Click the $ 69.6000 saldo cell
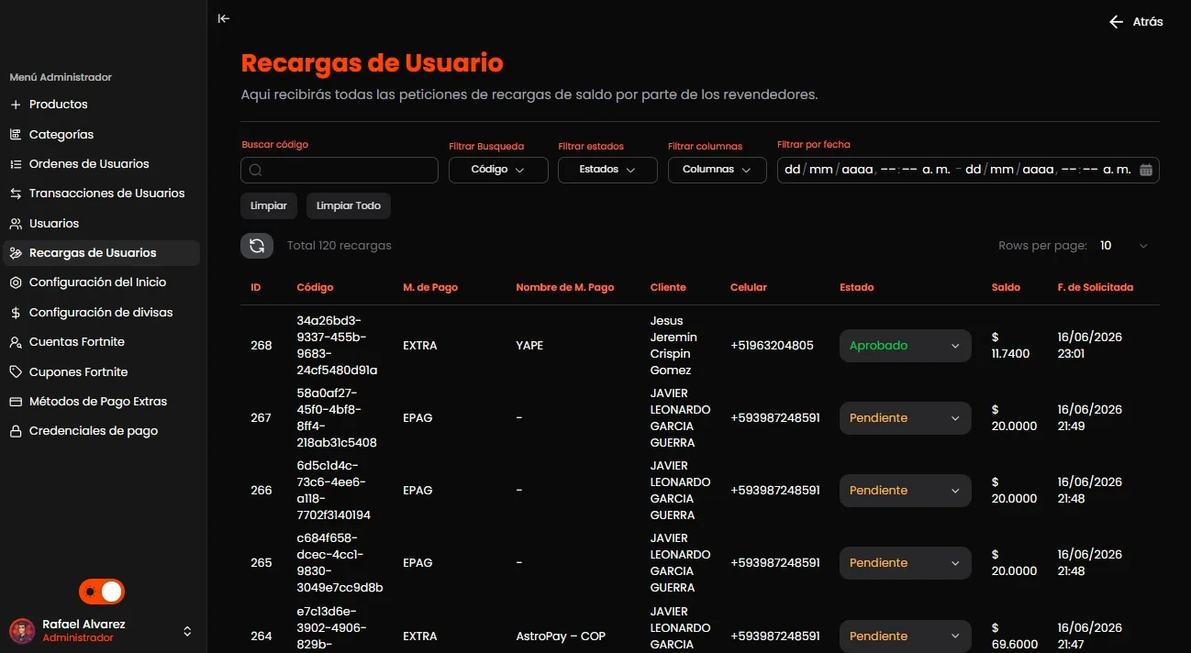The width and height of the screenshot is (1191, 653). [1014, 636]
